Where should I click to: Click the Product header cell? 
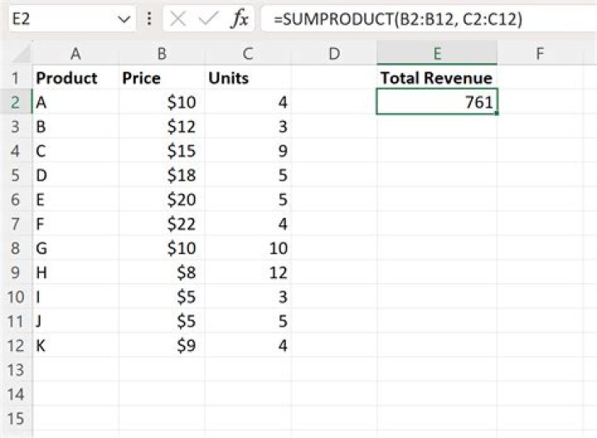[x=75, y=78]
